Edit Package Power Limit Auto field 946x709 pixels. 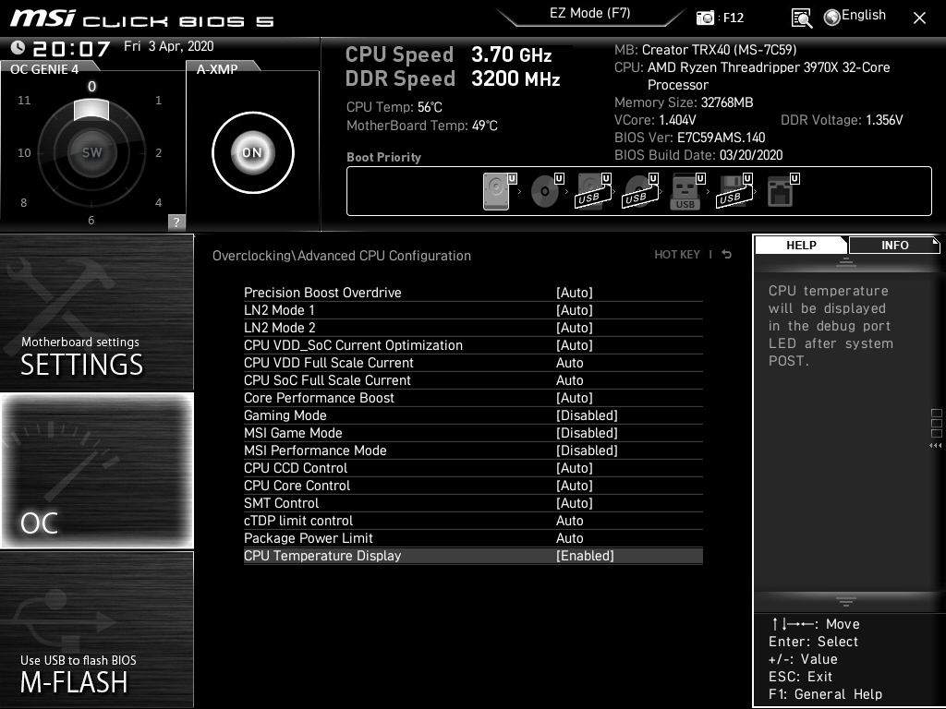(569, 538)
